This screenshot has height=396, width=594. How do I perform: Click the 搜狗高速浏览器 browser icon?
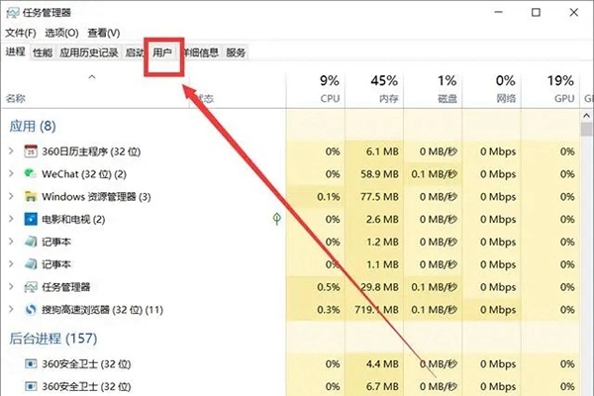tap(31, 310)
